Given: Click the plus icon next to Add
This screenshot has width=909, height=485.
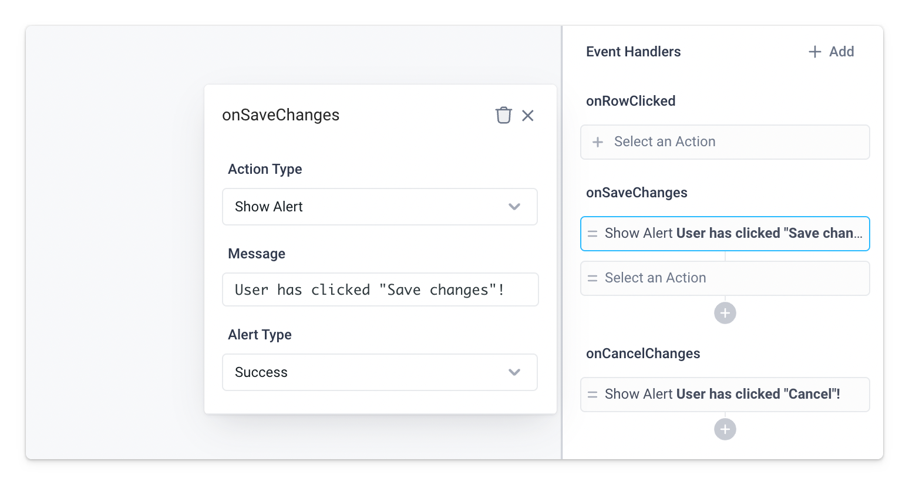Looking at the screenshot, I should coord(814,52).
